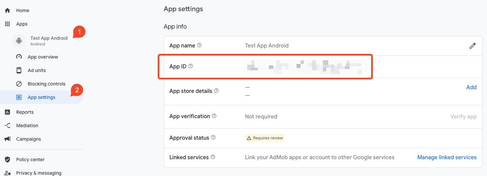487x176 pixels.
Task: Click the 'Linked services' row label
Action: [189, 157]
